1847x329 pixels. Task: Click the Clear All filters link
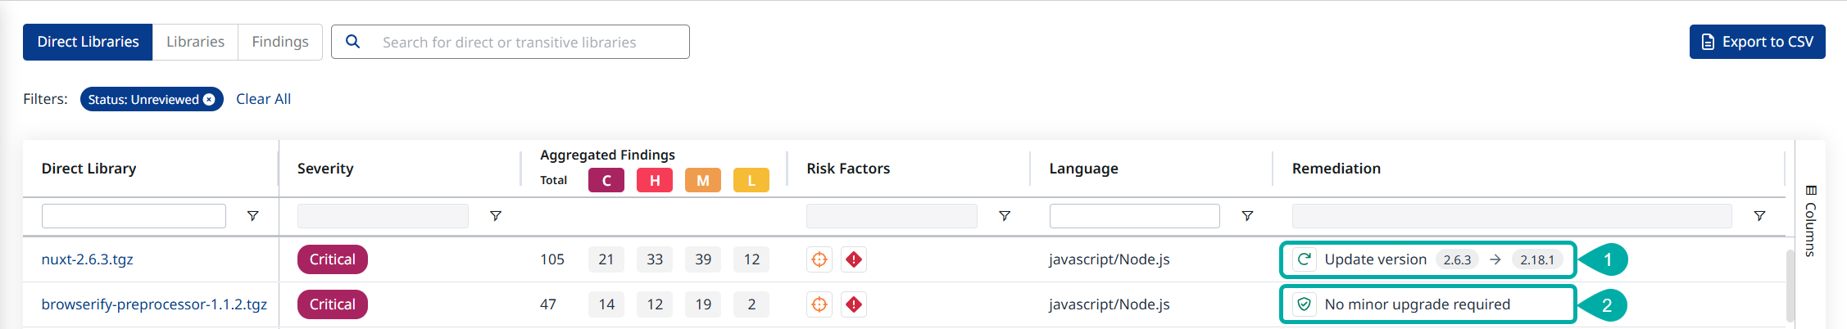pyautogui.click(x=263, y=99)
